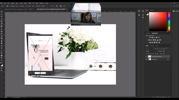The height and width of the screenshot is (100, 179).
Task: Commit the transform with the checkmark
Action: tap(64, 6)
